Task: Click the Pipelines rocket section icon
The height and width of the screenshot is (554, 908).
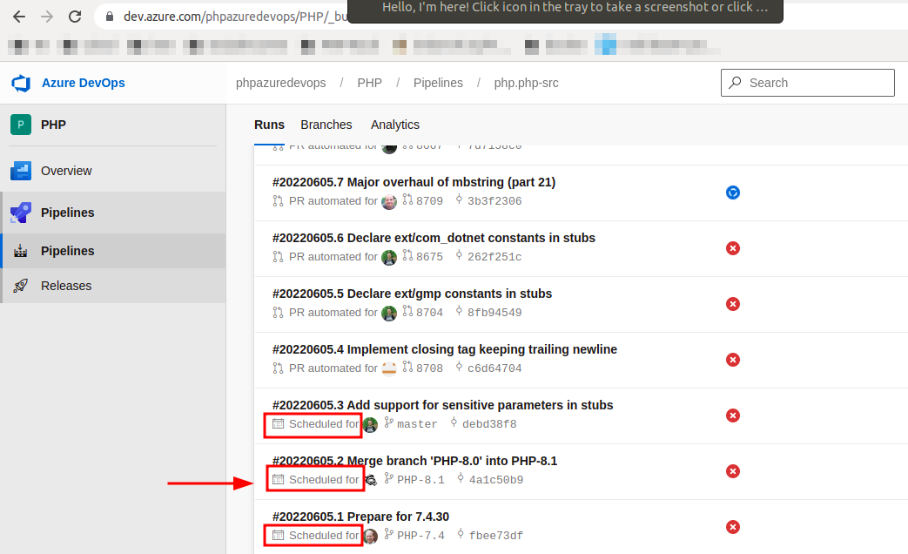Action: click(x=21, y=213)
